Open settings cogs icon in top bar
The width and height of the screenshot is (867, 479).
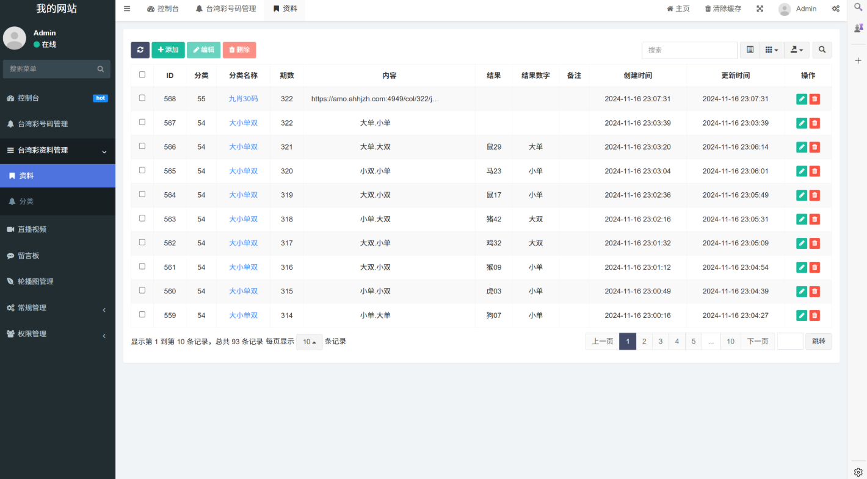[835, 9]
